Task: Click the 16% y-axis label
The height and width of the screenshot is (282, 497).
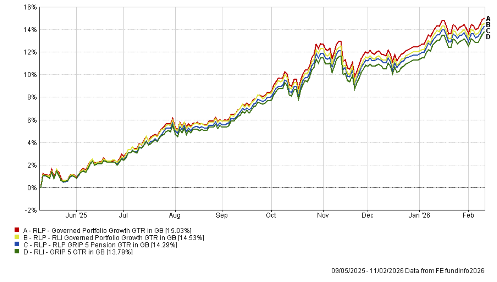Action: tap(30, 7)
